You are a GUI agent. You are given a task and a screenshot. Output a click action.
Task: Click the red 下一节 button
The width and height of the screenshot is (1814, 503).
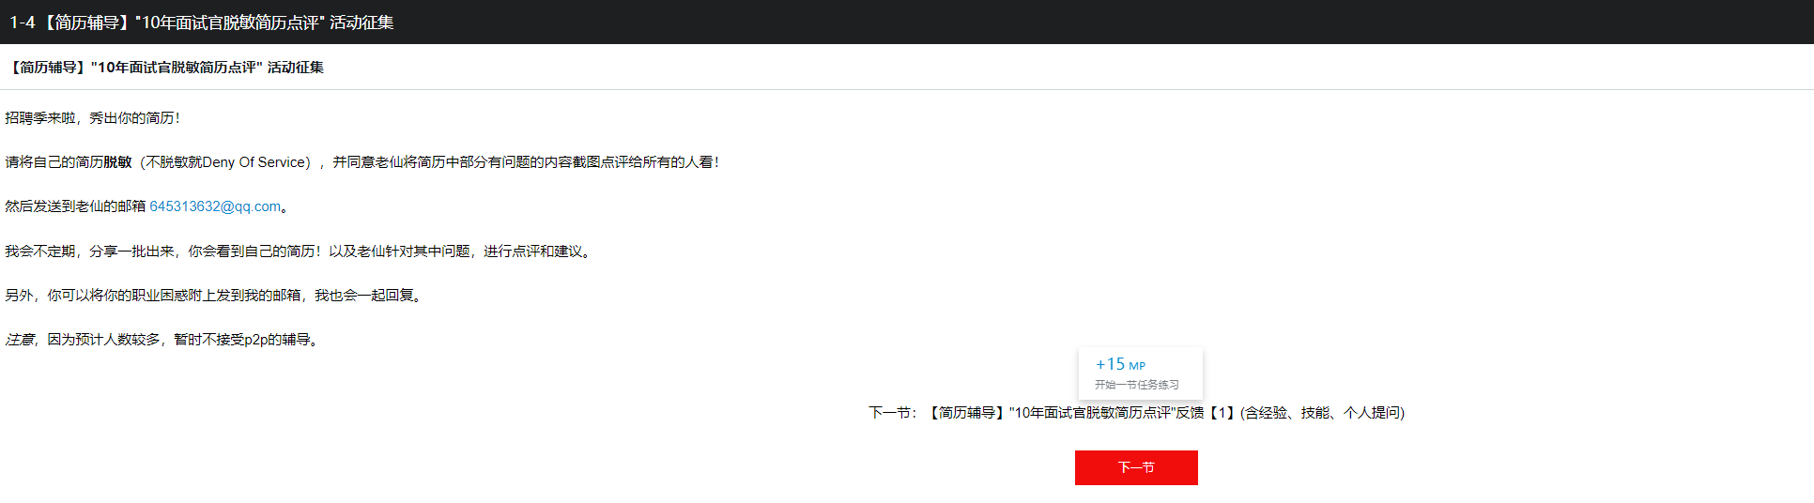1136,467
